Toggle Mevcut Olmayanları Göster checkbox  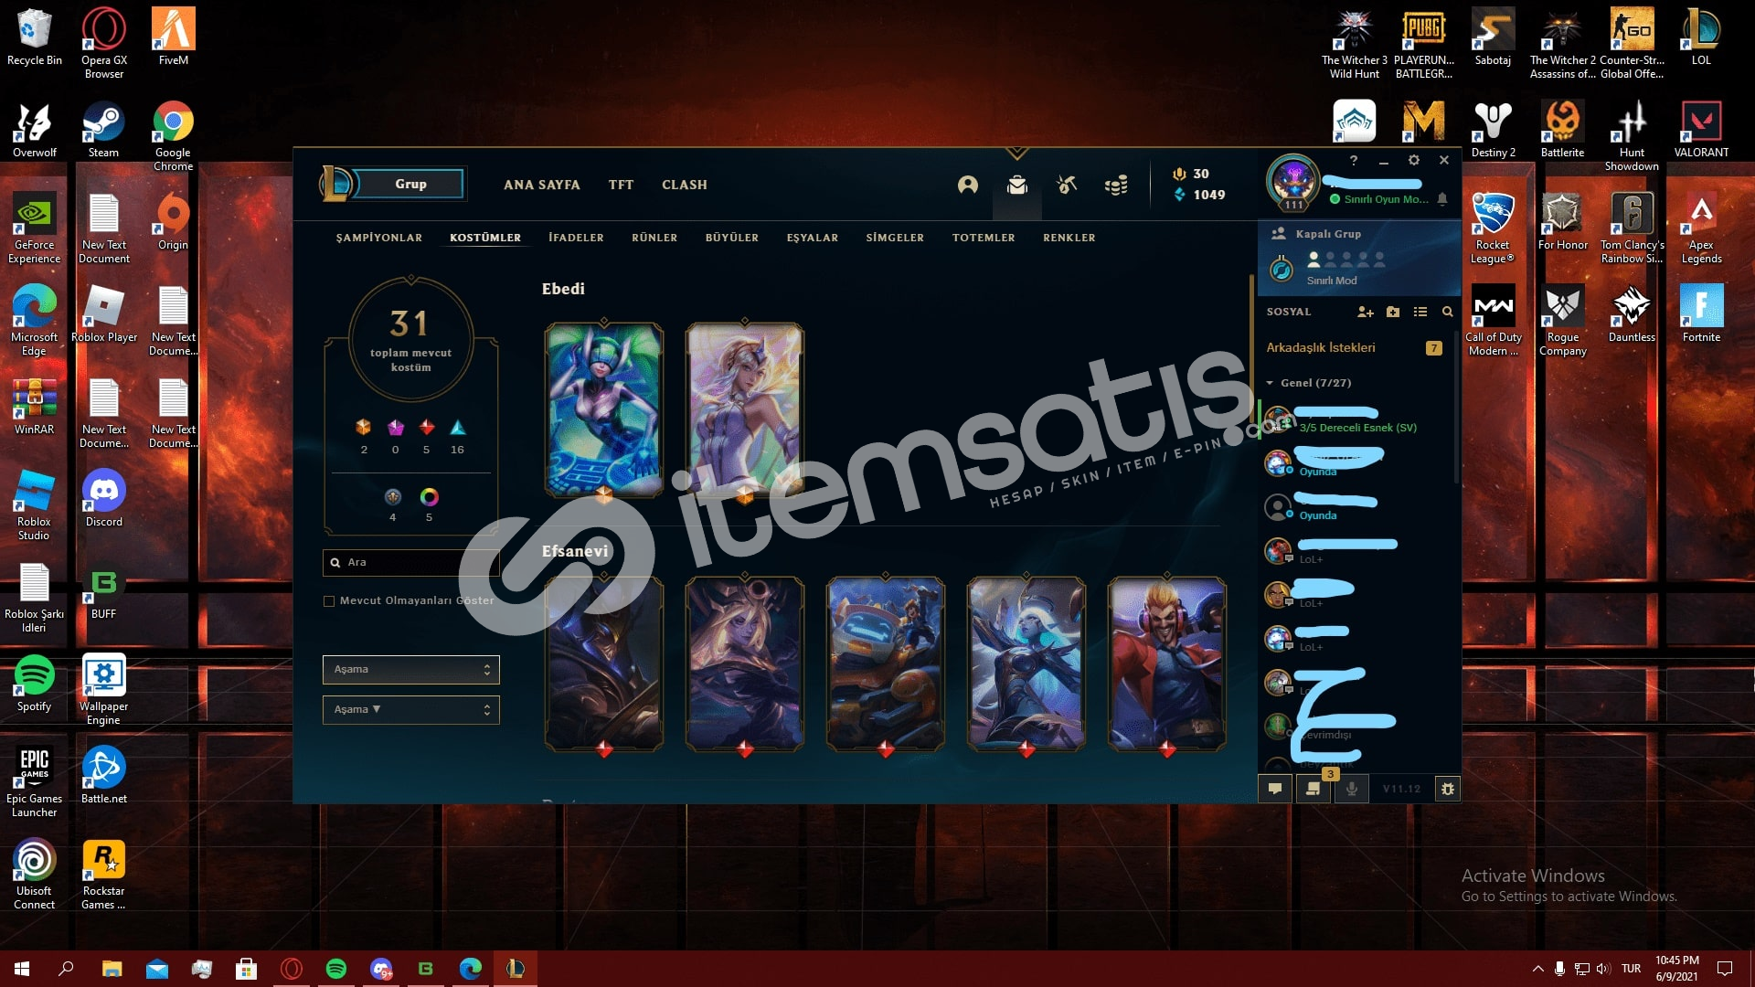pyautogui.click(x=329, y=601)
